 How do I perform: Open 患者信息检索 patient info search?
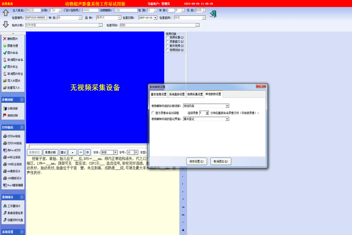coord(13,213)
